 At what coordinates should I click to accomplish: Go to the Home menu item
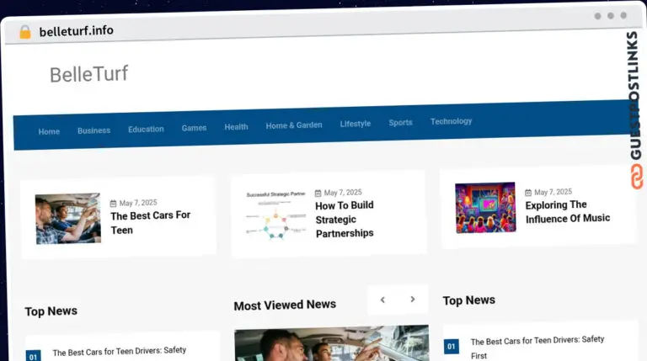(x=49, y=131)
